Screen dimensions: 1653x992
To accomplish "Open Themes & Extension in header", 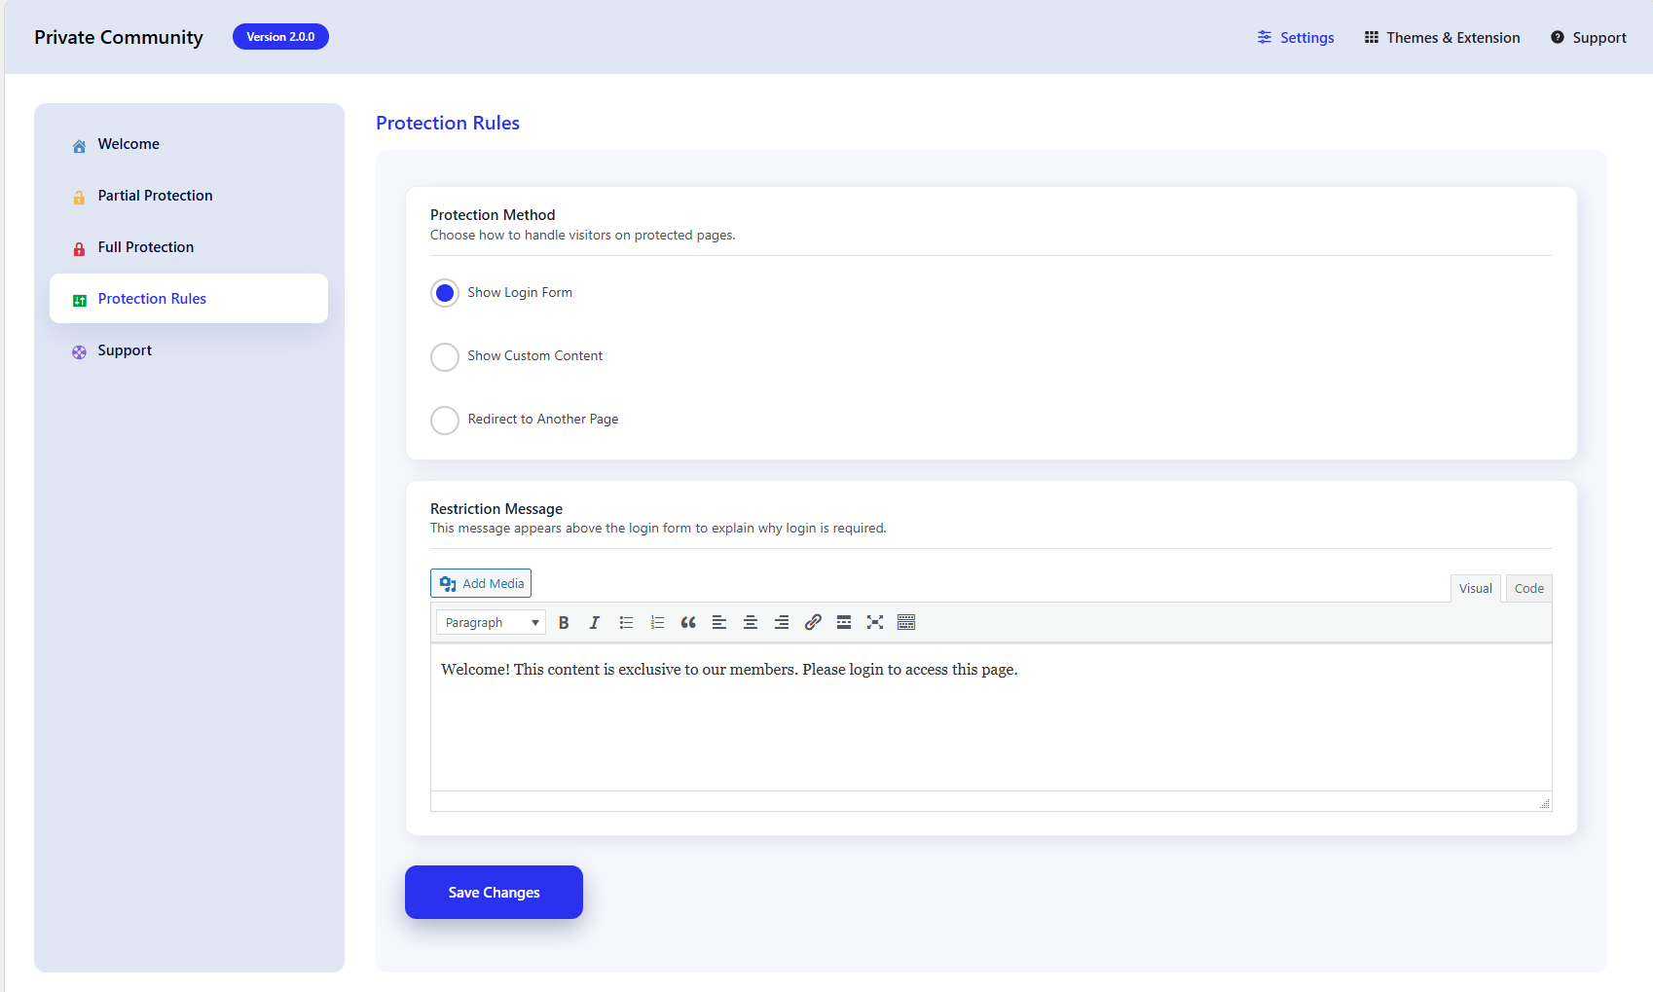I will click(1442, 38).
